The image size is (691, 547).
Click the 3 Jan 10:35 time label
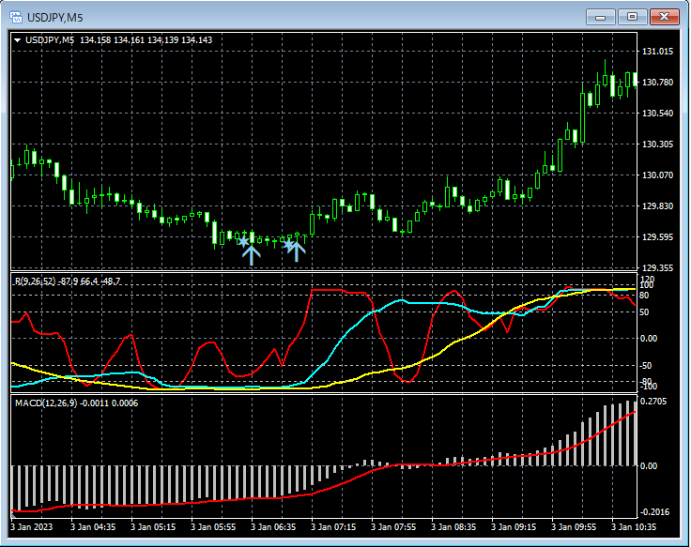click(x=634, y=526)
